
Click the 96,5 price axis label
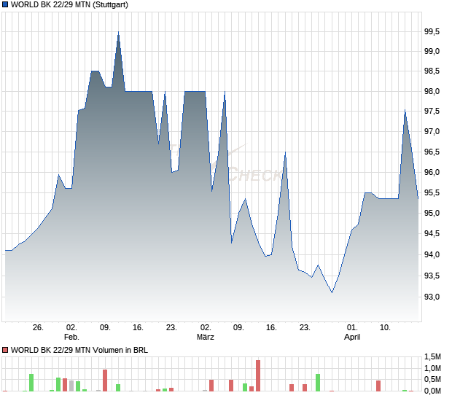click(x=432, y=152)
